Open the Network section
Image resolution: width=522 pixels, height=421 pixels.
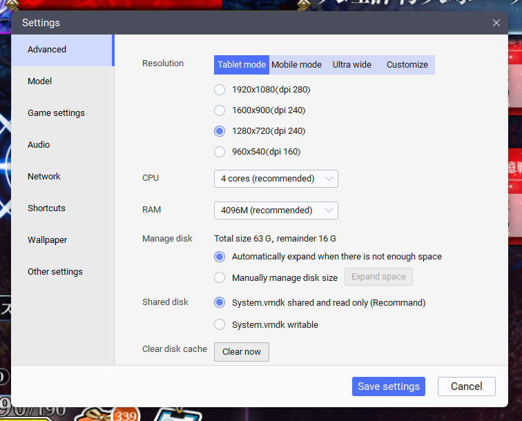point(63,177)
